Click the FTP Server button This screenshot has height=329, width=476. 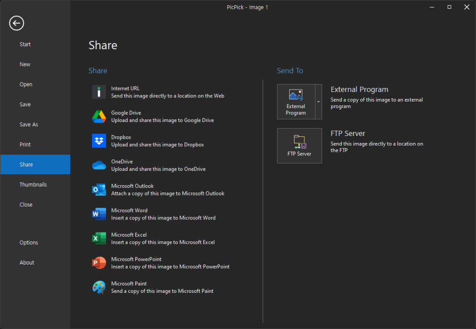pyautogui.click(x=299, y=146)
